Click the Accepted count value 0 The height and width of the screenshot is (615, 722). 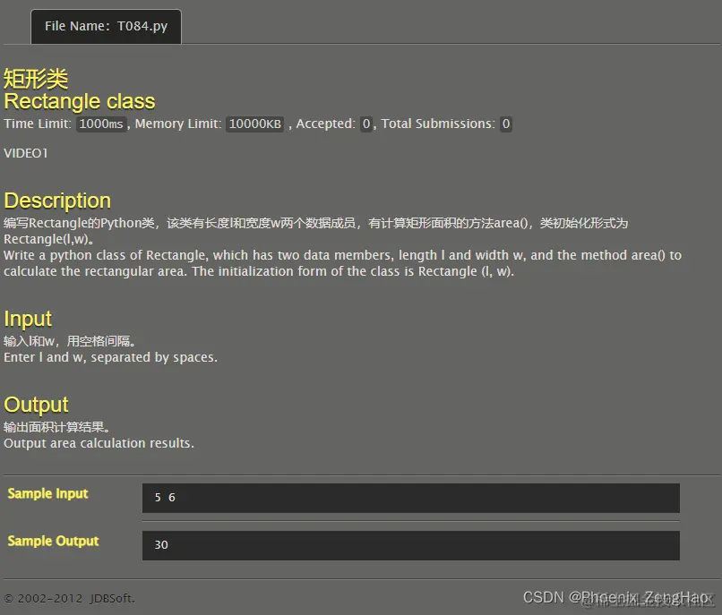point(366,124)
